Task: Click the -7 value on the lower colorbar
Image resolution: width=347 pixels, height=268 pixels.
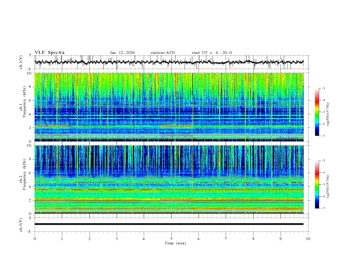Action: point(323,208)
